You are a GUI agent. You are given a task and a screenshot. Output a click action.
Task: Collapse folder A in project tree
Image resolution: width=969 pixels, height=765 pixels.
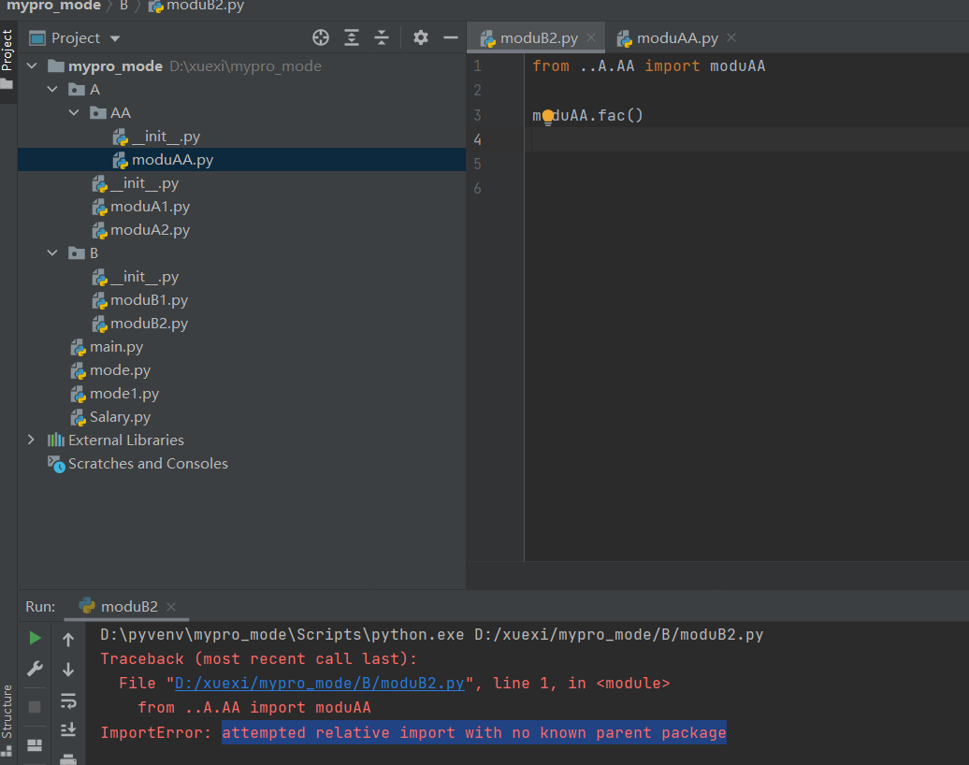(x=53, y=90)
